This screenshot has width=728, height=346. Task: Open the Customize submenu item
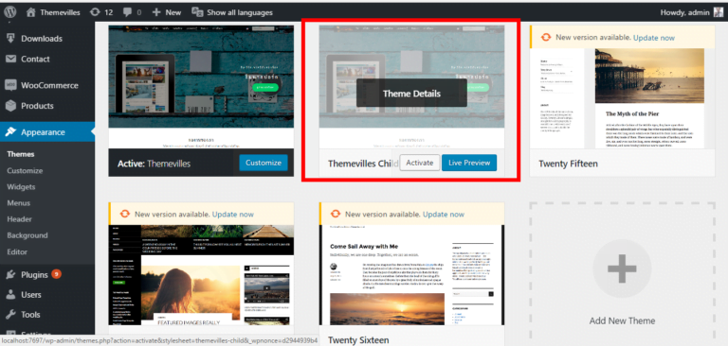(25, 170)
